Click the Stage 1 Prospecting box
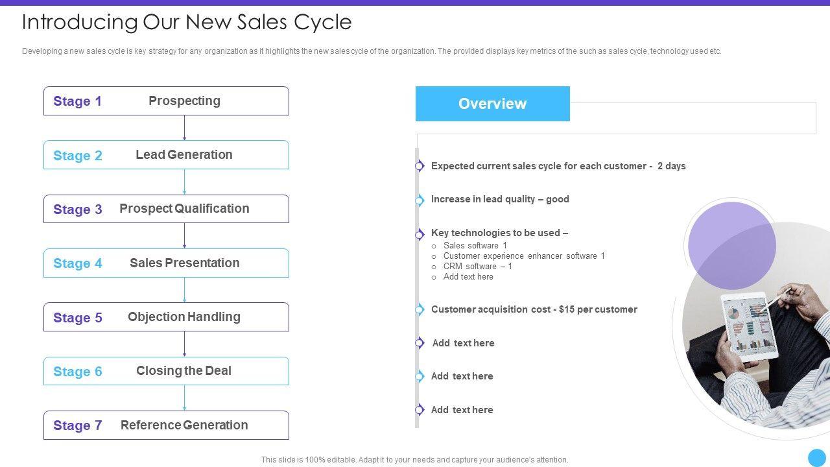Screen dimensions: 830x467 [x=166, y=101]
